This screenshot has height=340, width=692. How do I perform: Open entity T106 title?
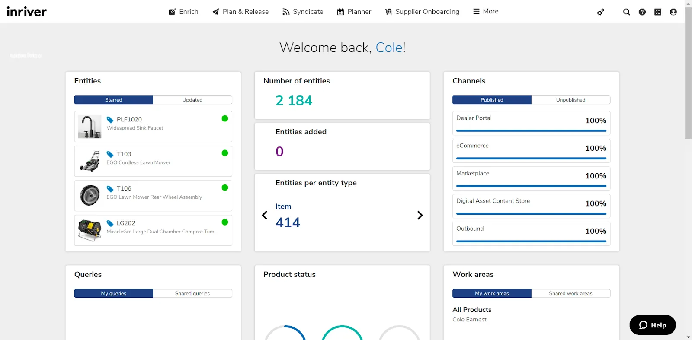point(124,188)
